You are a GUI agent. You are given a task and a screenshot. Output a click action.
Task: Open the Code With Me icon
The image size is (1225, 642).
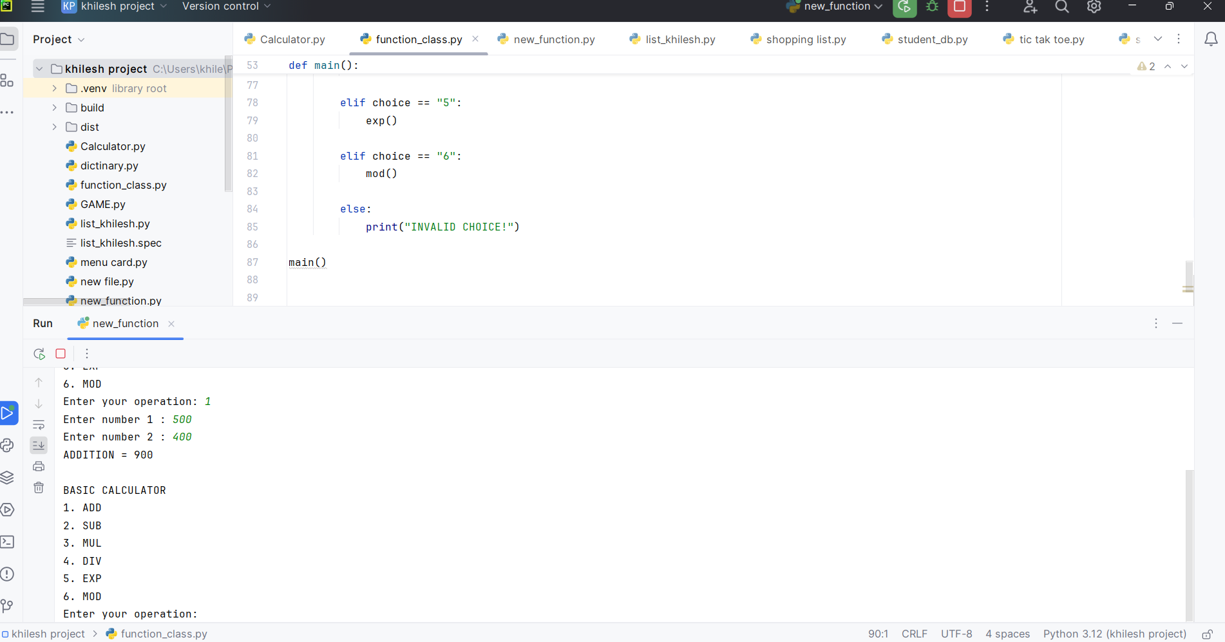[x=1030, y=6]
